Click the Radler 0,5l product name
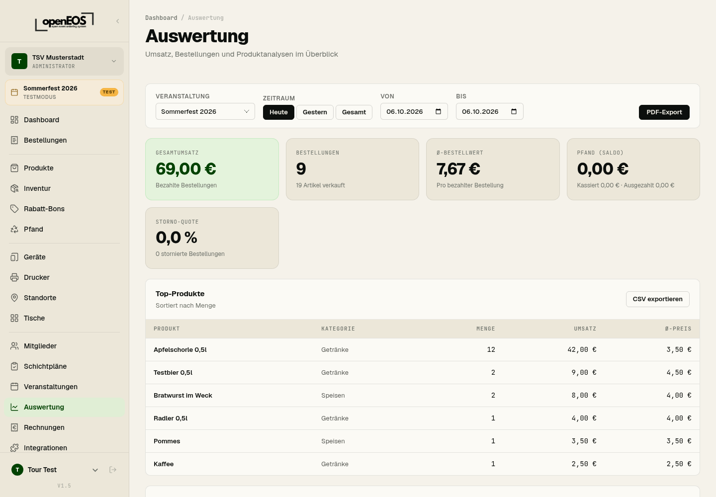The image size is (716, 497). tap(171, 418)
